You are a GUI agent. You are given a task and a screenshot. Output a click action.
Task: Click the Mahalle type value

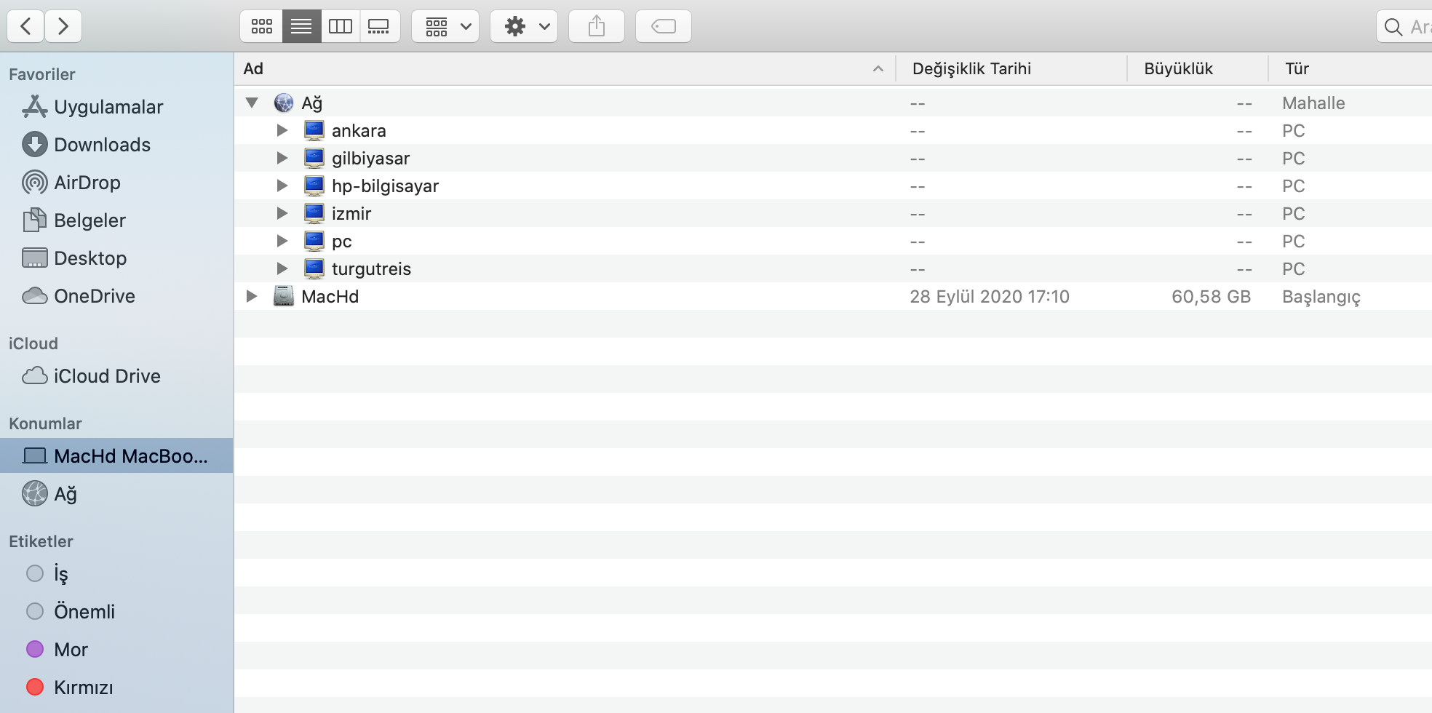1313,103
